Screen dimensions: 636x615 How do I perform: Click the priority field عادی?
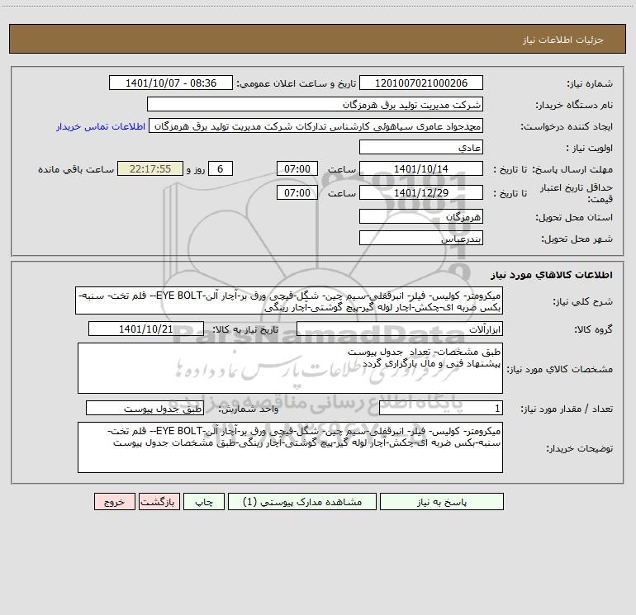click(x=421, y=147)
